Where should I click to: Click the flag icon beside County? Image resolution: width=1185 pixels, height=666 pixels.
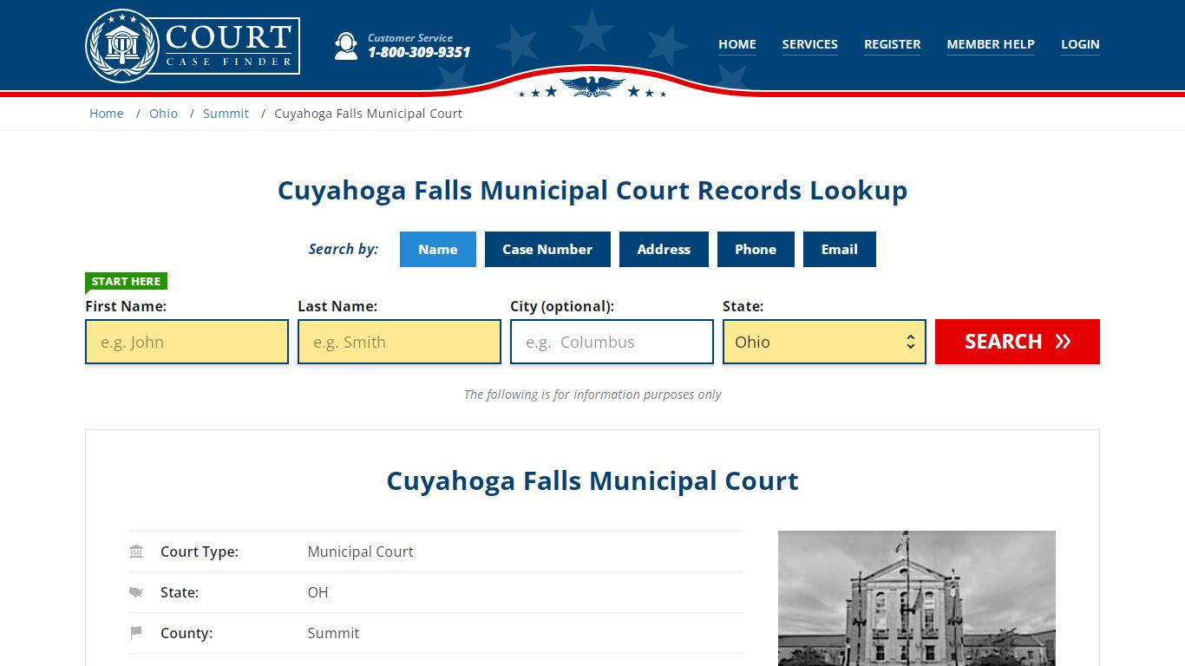click(136, 633)
